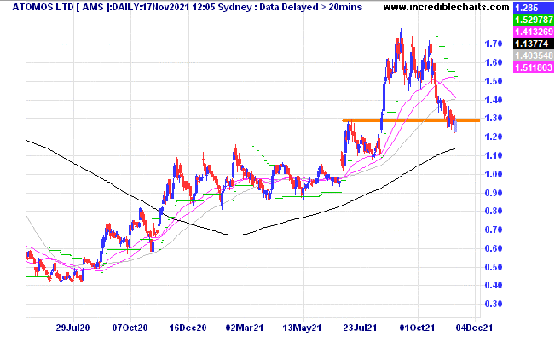Click the black 1.13774 moving average value
This screenshot has width=555, height=337.
coord(534,44)
